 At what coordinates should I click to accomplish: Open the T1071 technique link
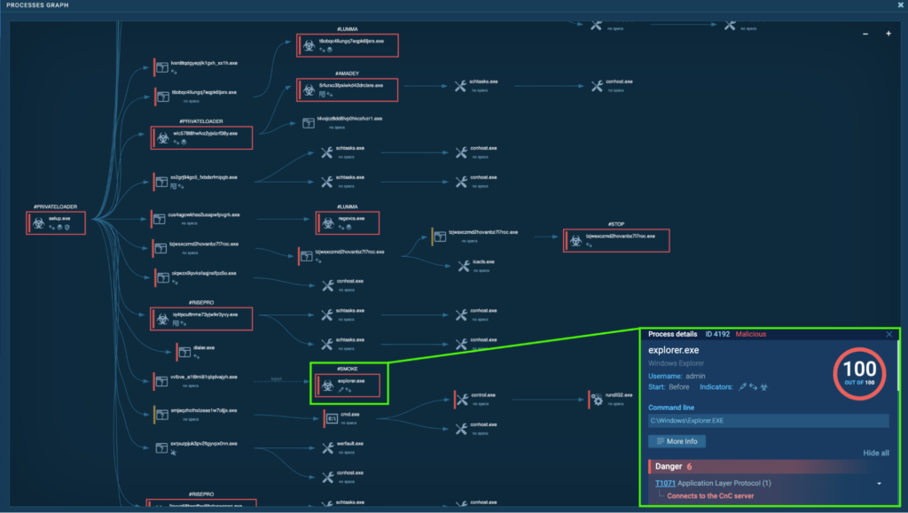tap(665, 483)
